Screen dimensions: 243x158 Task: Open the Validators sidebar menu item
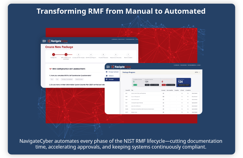[x=111, y=75]
